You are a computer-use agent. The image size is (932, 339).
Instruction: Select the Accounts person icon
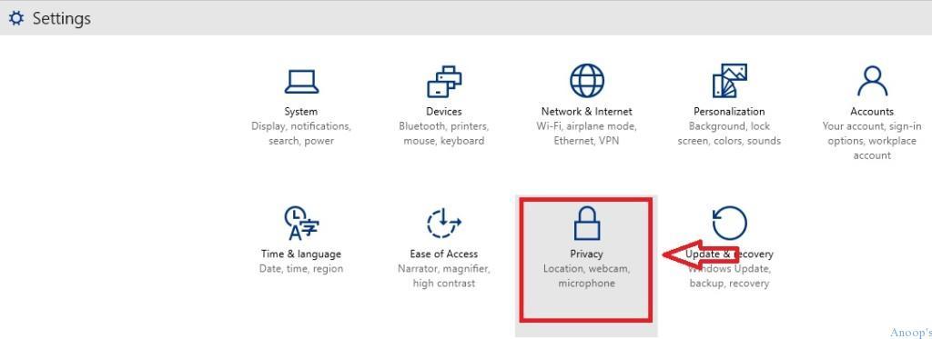[872, 81]
